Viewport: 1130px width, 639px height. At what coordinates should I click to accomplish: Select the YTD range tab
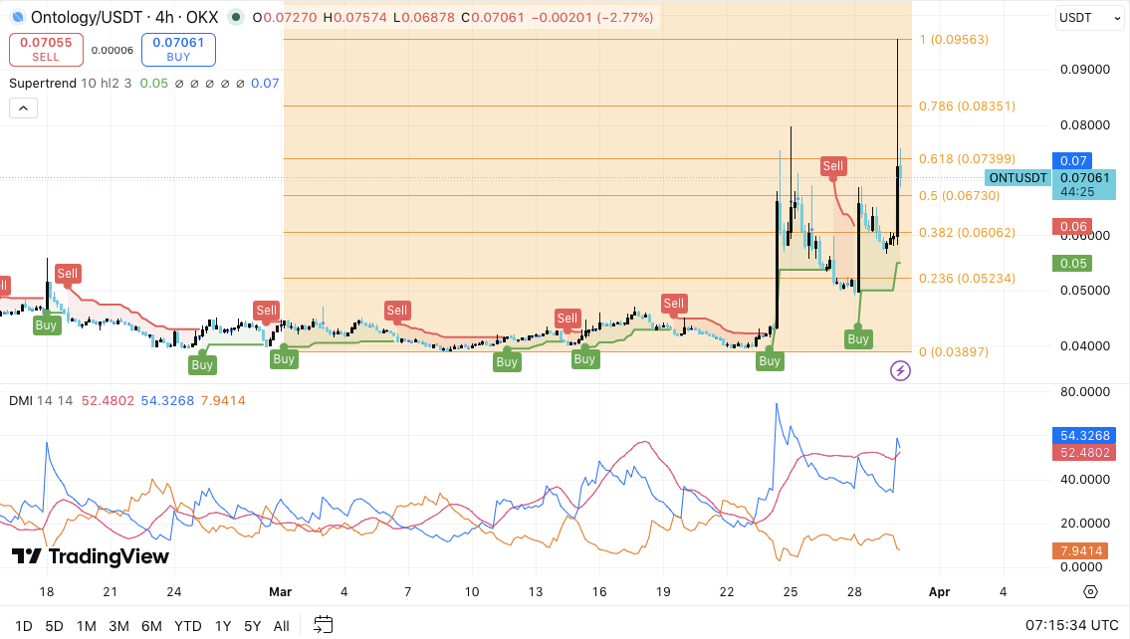pos(186,626)
